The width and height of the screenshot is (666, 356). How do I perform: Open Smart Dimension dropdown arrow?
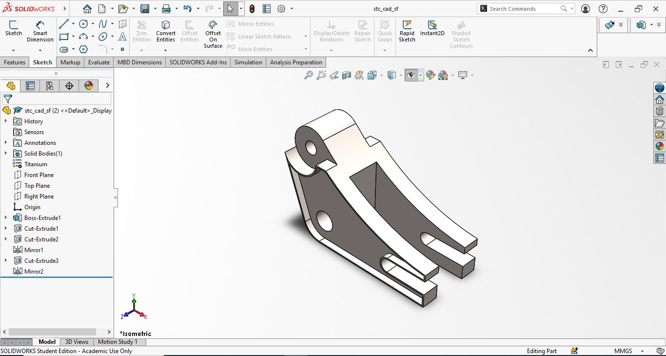[40, 50]
